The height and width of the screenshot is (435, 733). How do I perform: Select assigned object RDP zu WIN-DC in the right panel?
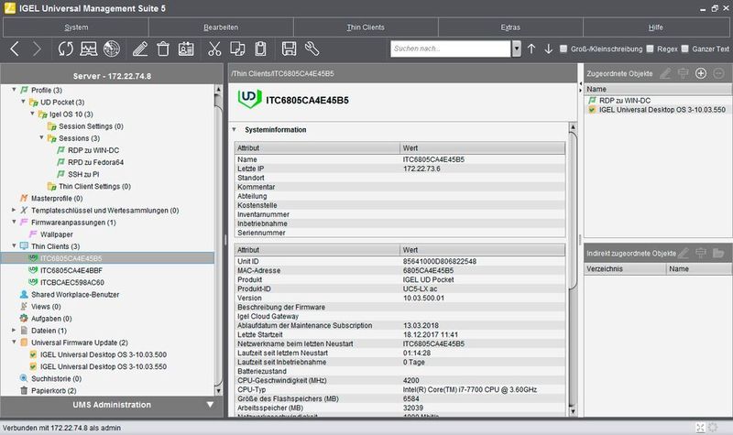625,101
